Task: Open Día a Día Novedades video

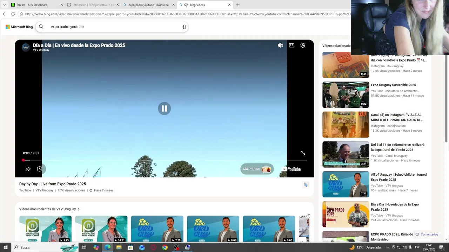Action: pyautogui.click(x=395, y=207)
